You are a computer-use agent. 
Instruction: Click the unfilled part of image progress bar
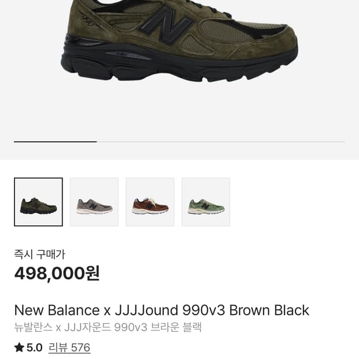pyautogui.click(x=221, y=142)
